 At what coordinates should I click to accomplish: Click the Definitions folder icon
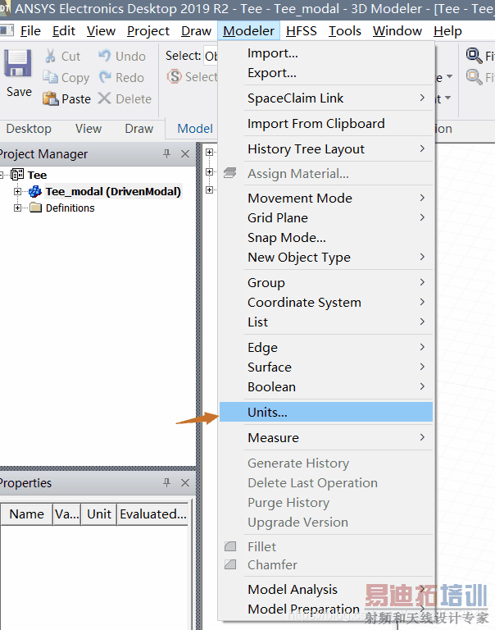coord(36,208)
